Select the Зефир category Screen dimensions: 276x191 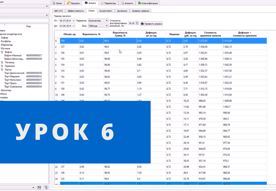[x=5, y=38]
